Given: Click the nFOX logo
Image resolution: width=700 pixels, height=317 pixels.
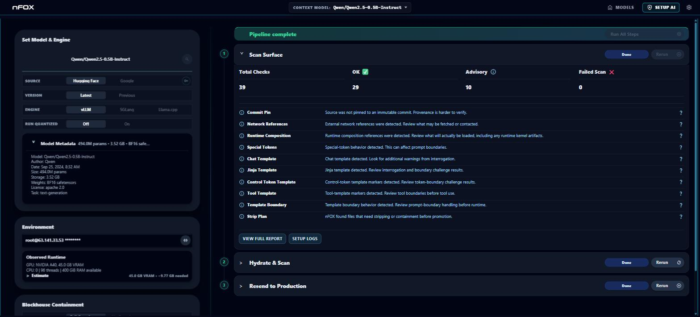Looking at the screenshot, I should [x=23, y=8].
